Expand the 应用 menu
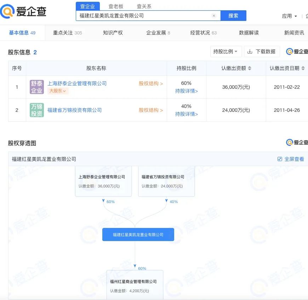 pyautogui.click(x=289, y=16)
